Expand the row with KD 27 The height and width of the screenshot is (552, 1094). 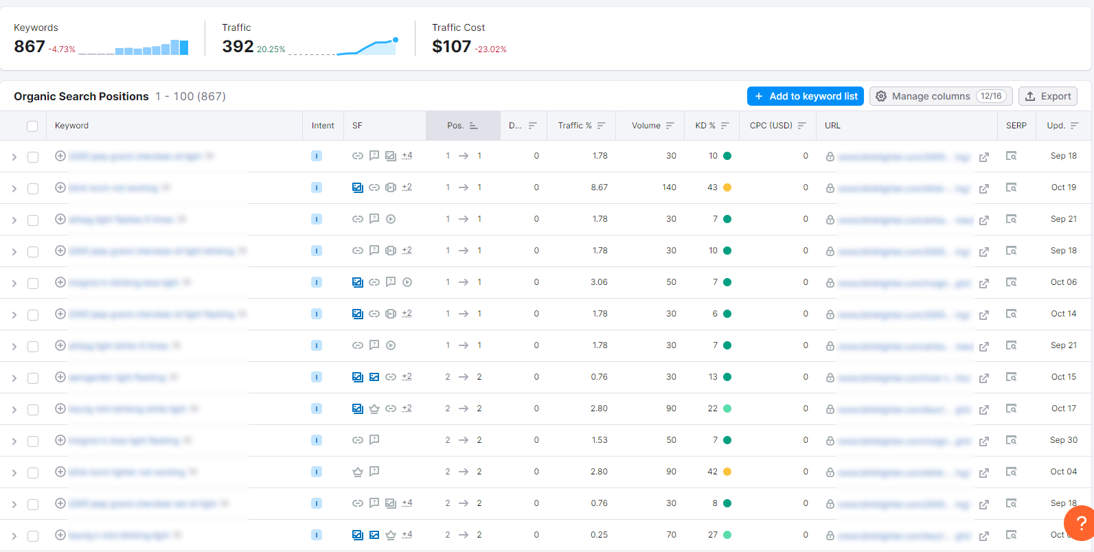tap(14, 536)
